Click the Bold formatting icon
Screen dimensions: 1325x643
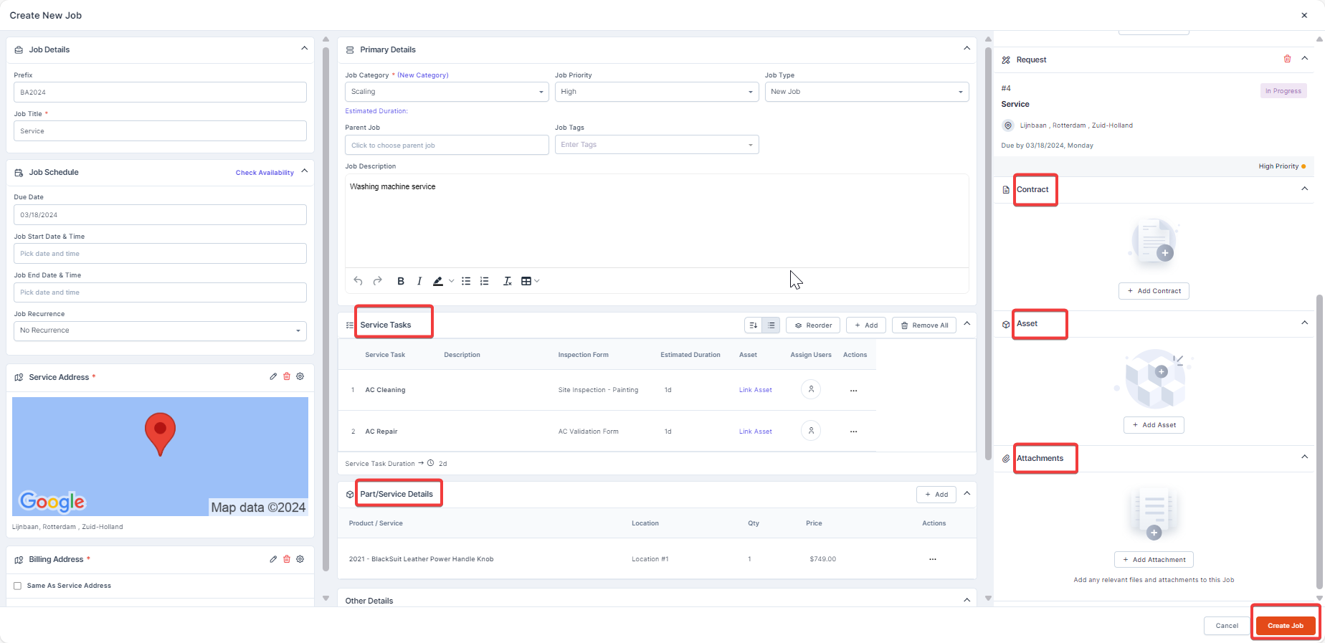point(401,281)
